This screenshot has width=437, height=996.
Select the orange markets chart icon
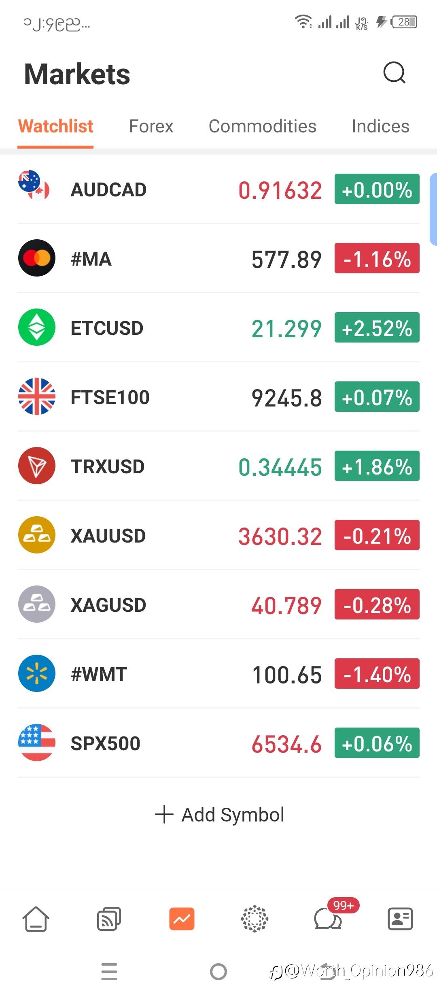(x=182, y=919)
